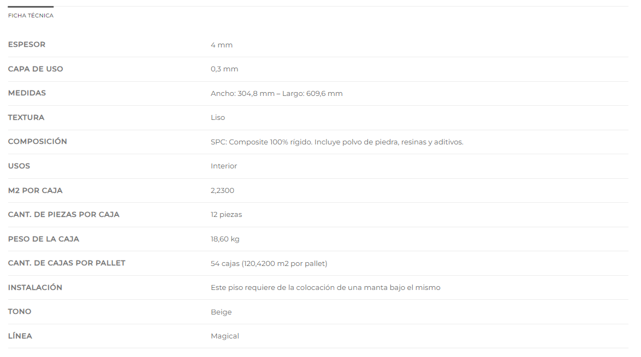Click the Magical line value
The image size is (641, 357).
(225, 336)
